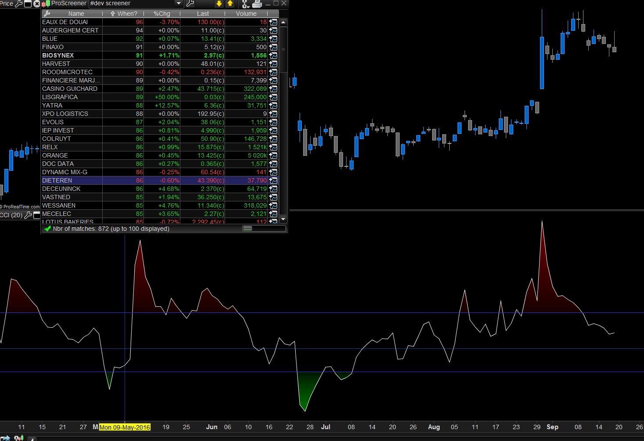Select the FINAXO row
This screenshot has width=644, height=441.
(160, 47)
